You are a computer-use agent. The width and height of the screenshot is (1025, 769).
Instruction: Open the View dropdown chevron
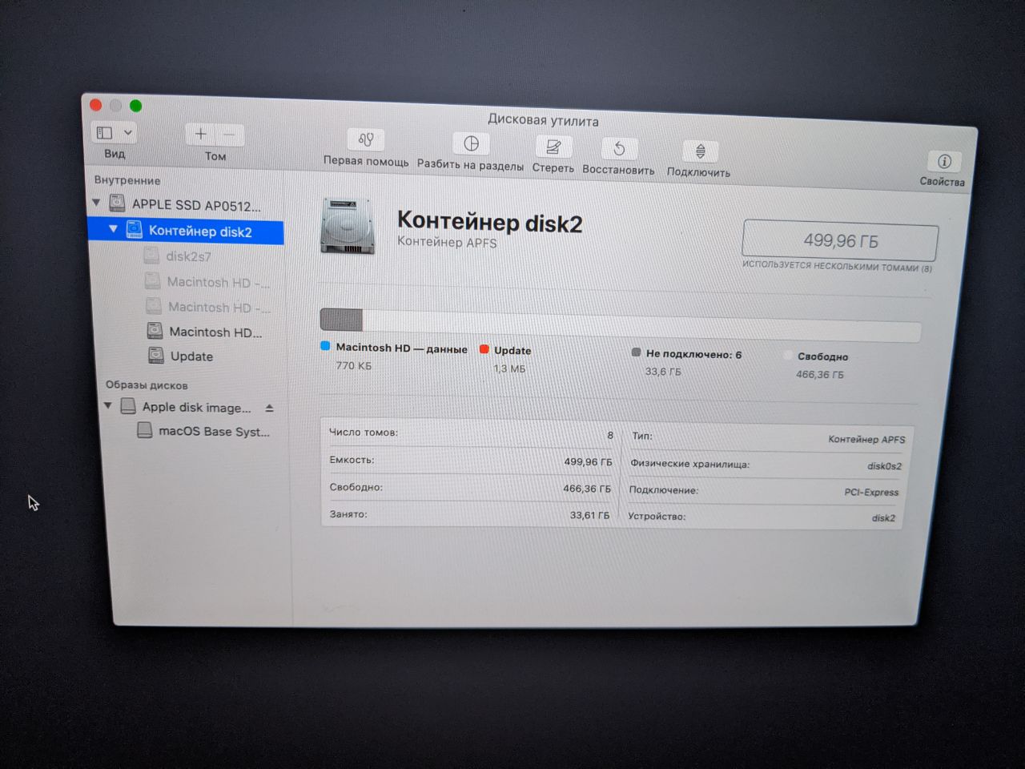click(x=128, y=133)
